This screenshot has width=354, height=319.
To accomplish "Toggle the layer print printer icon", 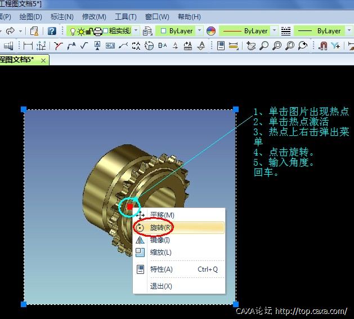I will point(98,31).
